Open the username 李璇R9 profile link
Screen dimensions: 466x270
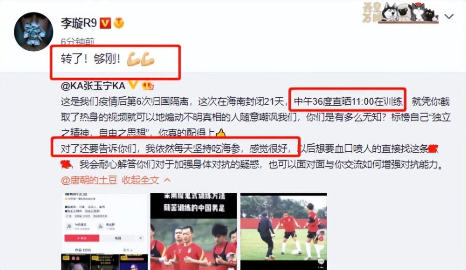coord(79,23)
